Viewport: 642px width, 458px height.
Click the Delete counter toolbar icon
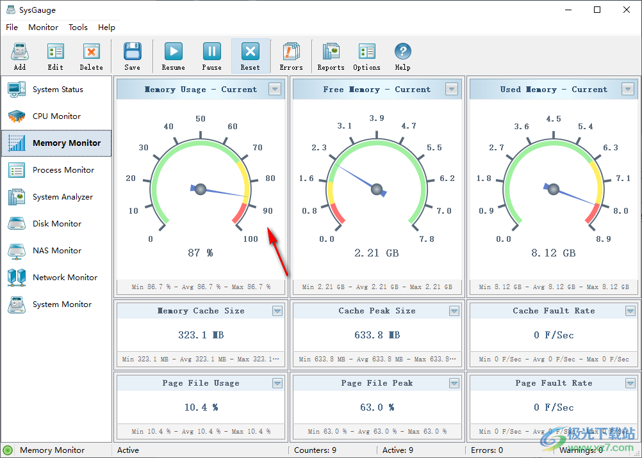pyautogui.click(x=92, y=56)
